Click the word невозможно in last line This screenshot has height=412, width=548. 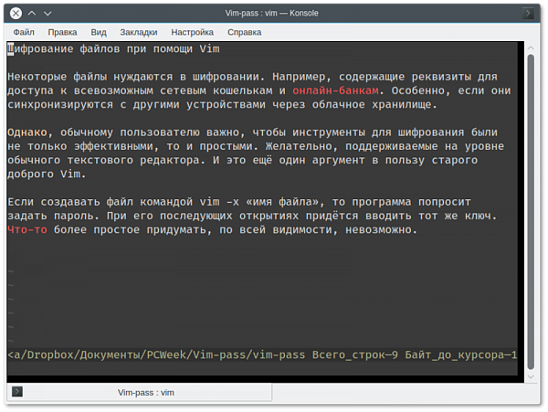(x=378, y=229)
